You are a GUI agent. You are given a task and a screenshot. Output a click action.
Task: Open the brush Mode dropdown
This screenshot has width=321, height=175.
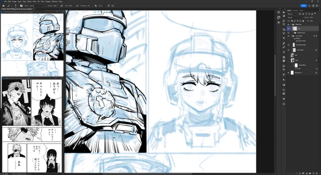pos(37,6)
